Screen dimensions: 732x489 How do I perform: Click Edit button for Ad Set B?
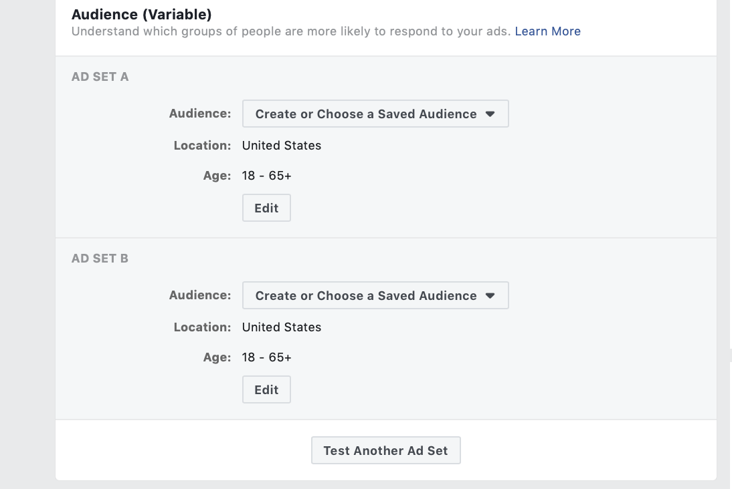click(266, 389)
